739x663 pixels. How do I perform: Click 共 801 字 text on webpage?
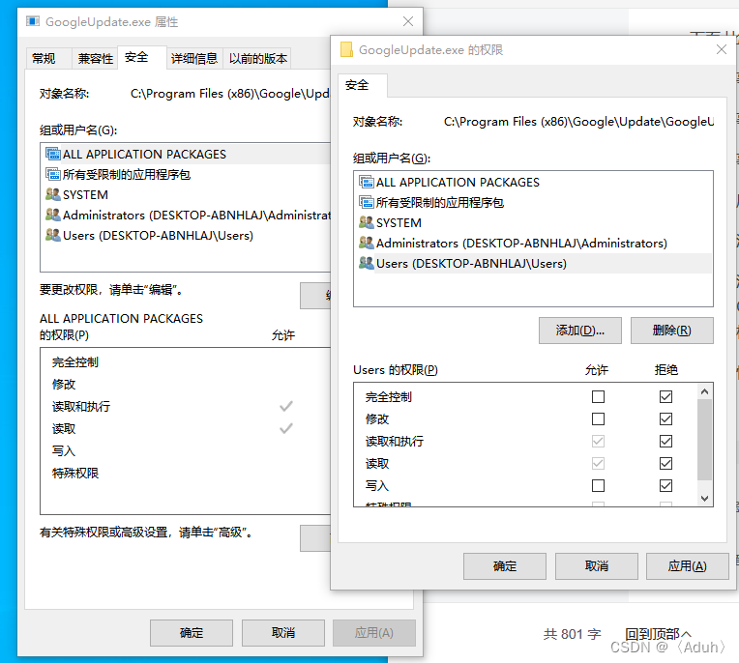click(x=573, y=634)
